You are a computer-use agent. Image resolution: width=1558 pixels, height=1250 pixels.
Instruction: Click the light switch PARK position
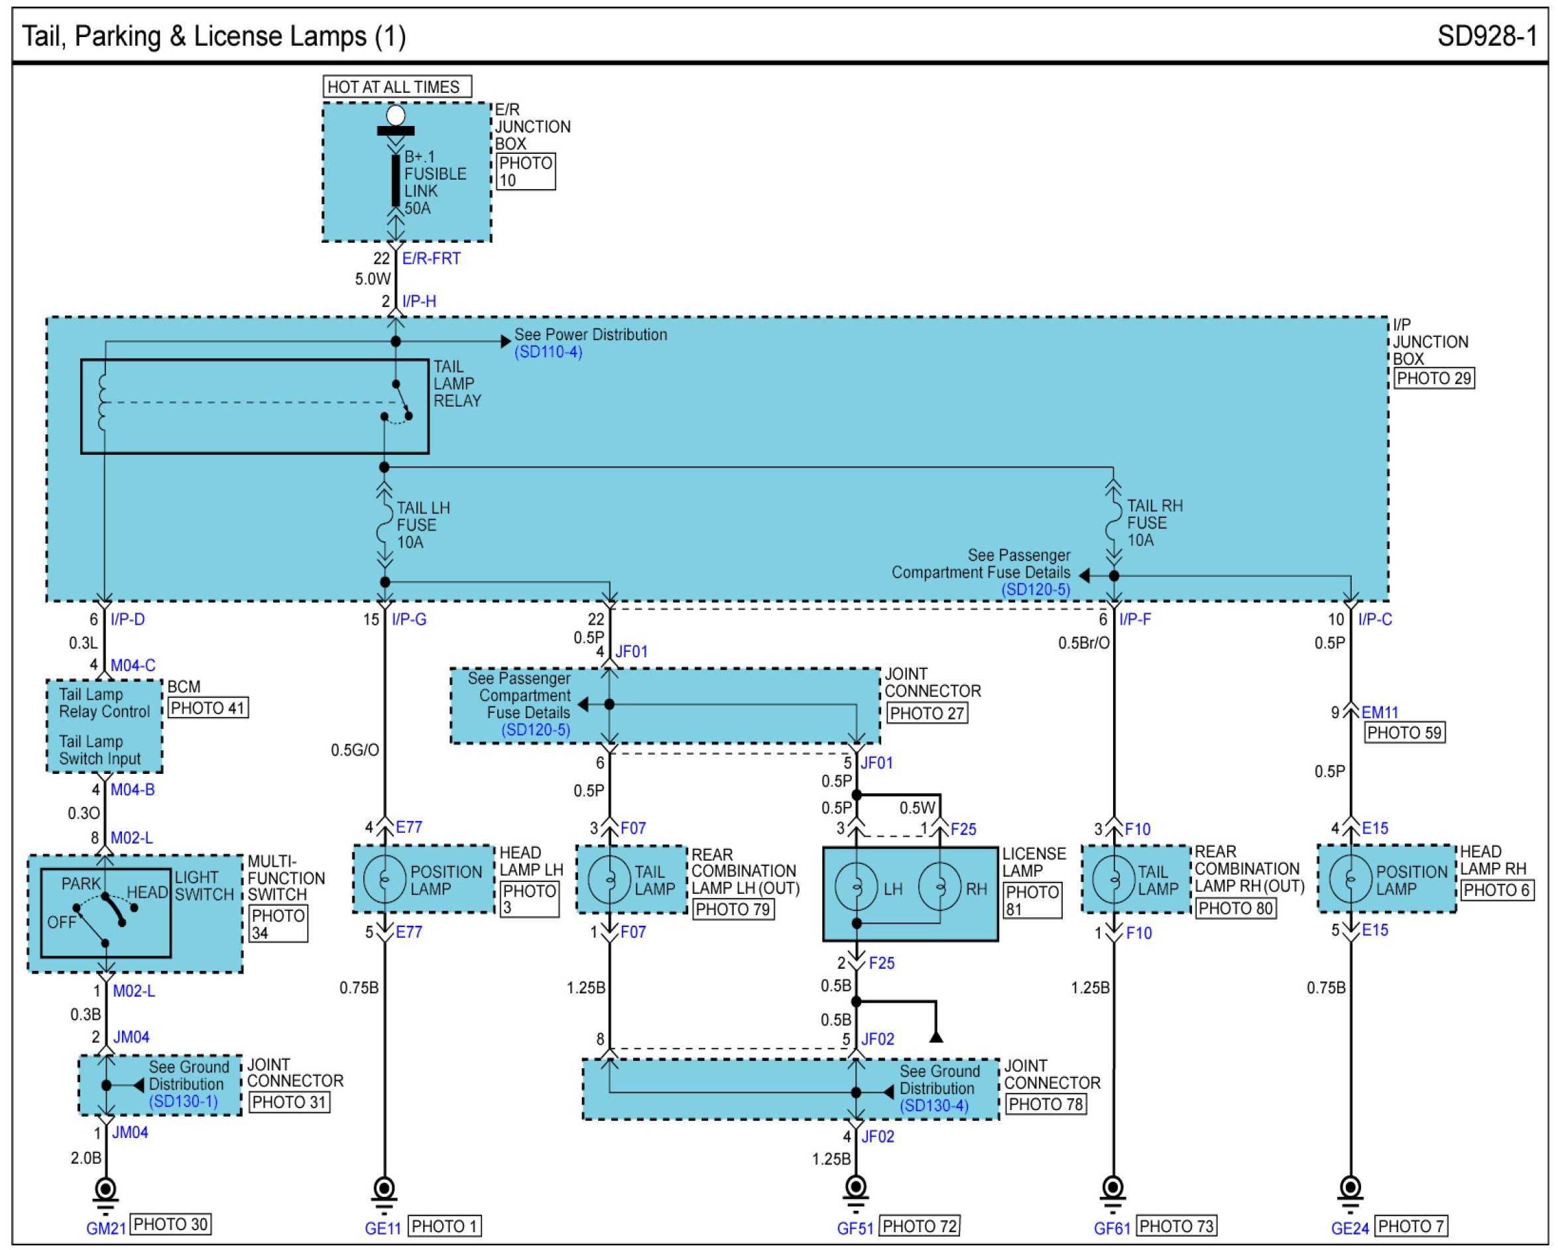tap(81, 884)
